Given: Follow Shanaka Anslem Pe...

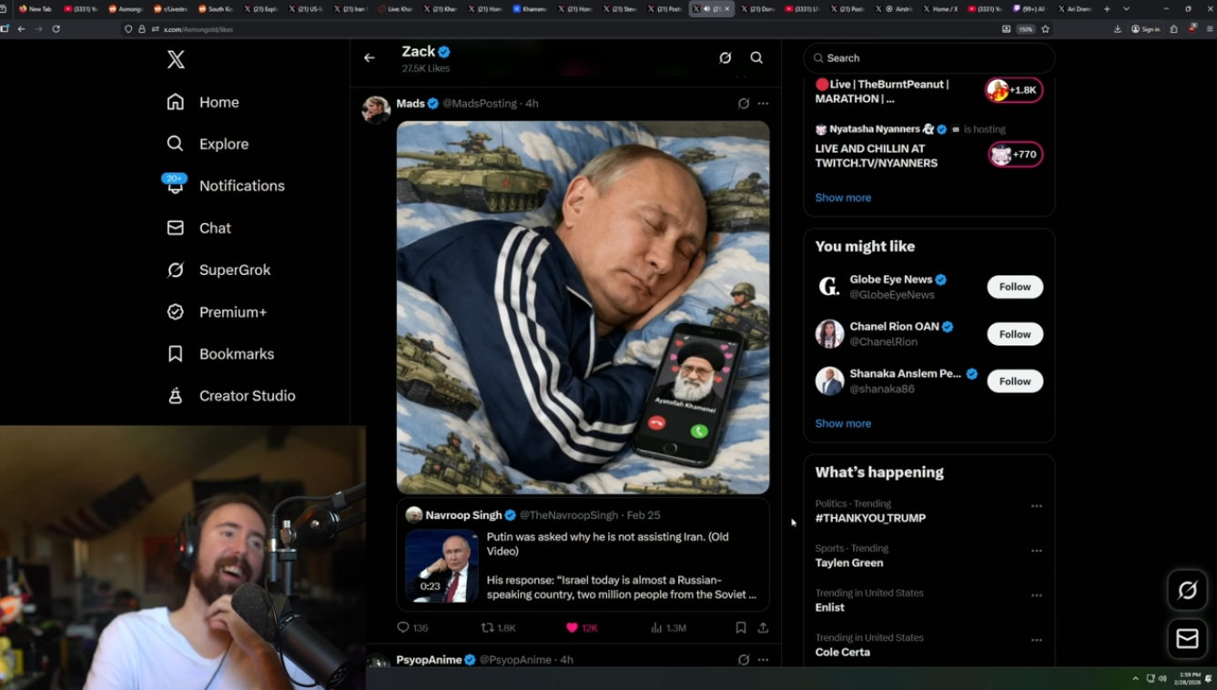Looking at the screenshot, I should click(1015, 381).
